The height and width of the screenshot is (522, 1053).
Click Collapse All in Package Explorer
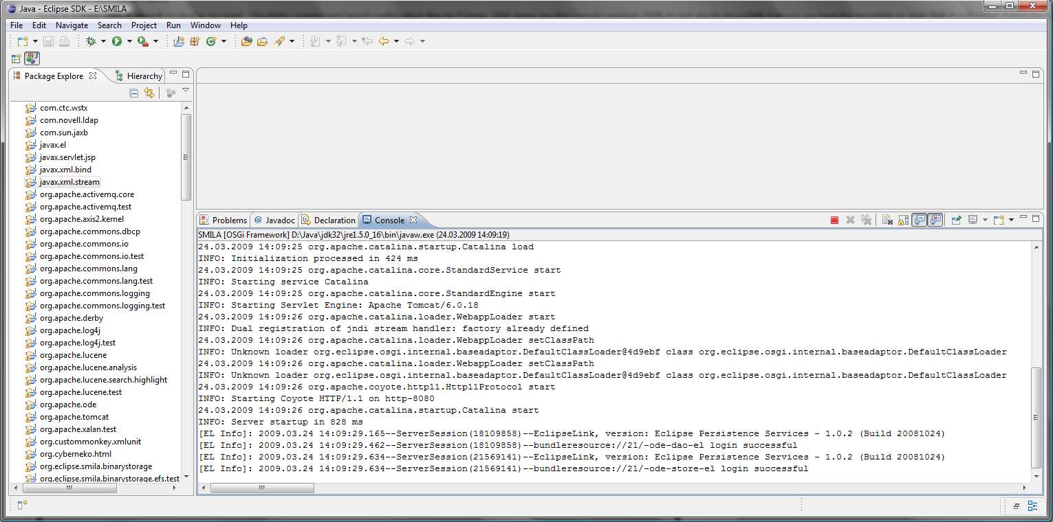point(134,93)
